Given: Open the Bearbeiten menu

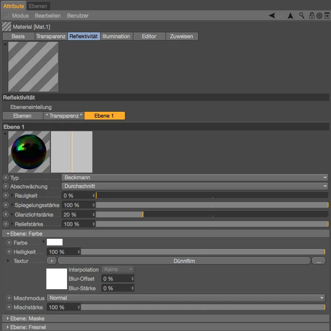Looking at the screenshot, I should [48, 16].
